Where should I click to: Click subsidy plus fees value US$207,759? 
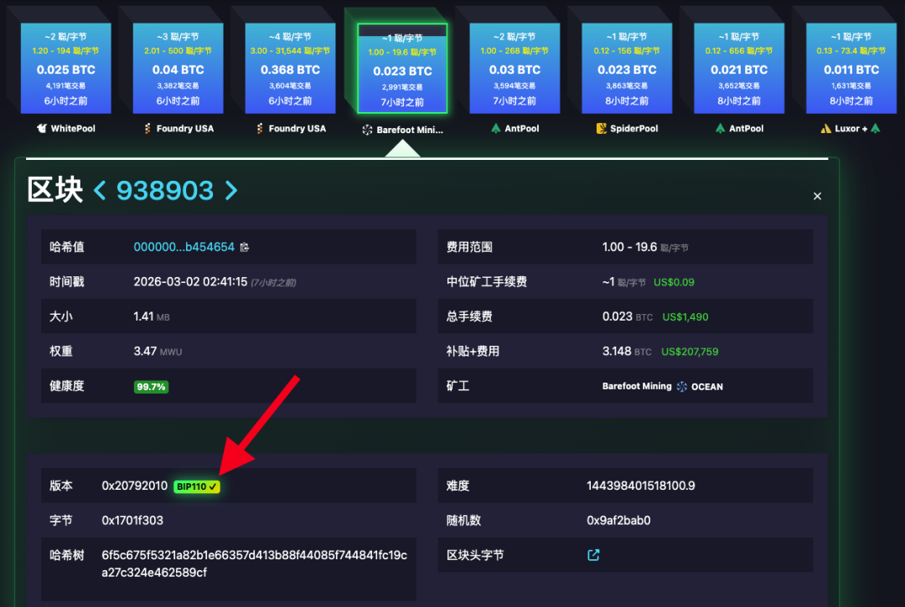click(690, 352)
